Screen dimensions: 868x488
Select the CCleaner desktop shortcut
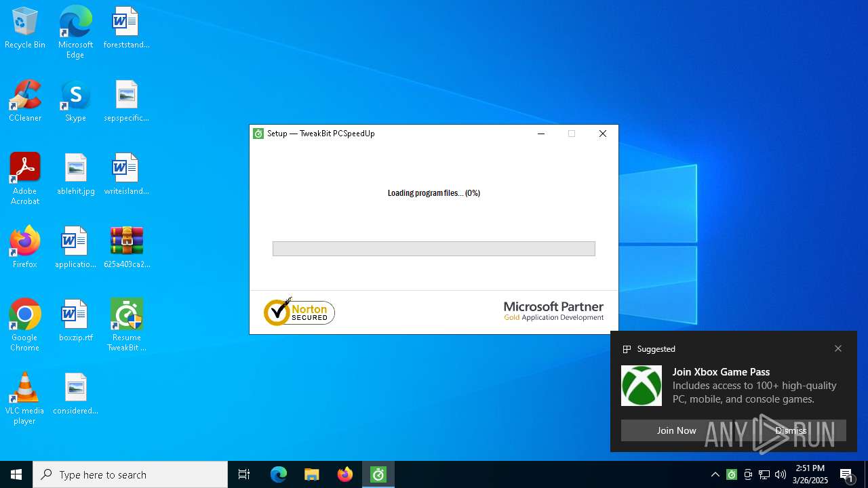coord(25,102)
